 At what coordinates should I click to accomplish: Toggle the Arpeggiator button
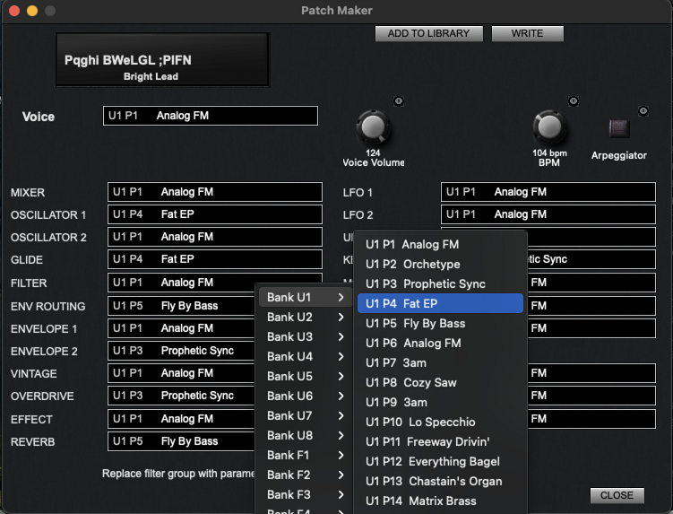click(x=619, y=127)
